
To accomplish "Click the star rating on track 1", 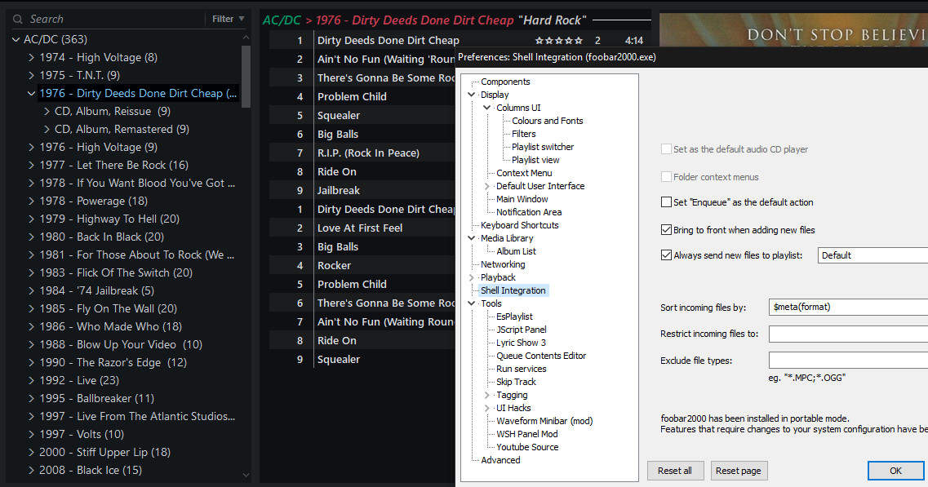I will coord(559,41).
